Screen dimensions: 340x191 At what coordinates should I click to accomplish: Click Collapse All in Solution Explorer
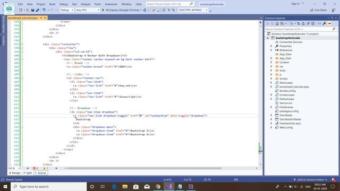[308, 23]
